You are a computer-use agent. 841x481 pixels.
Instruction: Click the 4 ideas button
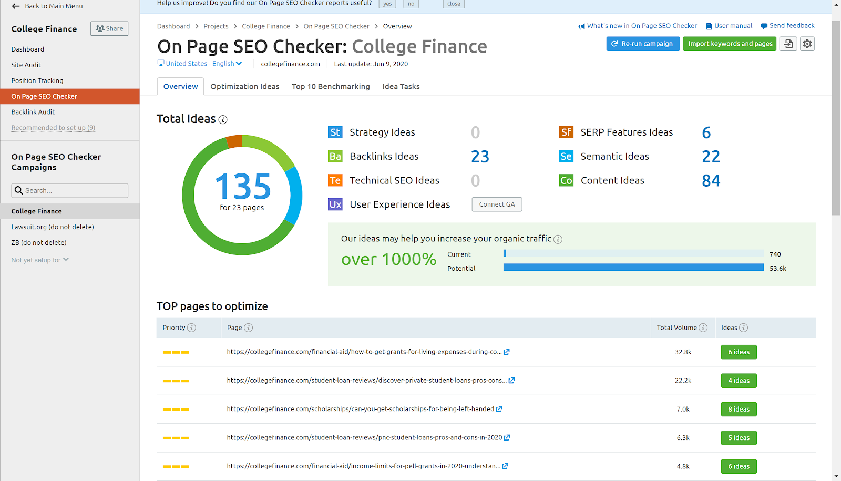pos(739,381)
